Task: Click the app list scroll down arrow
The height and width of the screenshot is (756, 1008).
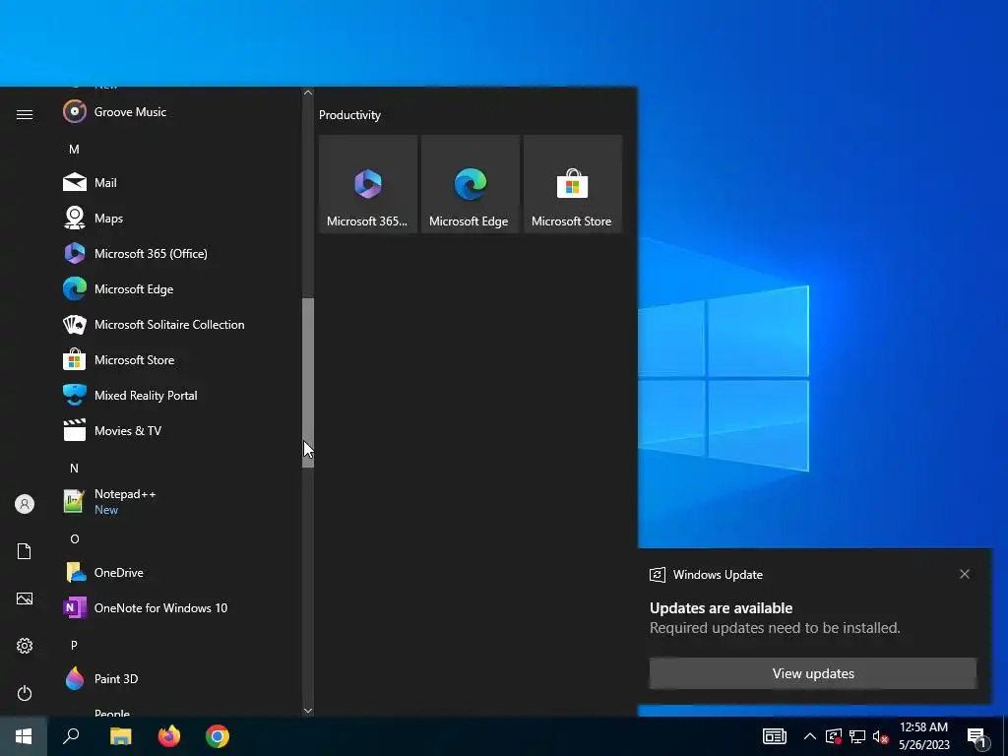Action: click(308, 711)
